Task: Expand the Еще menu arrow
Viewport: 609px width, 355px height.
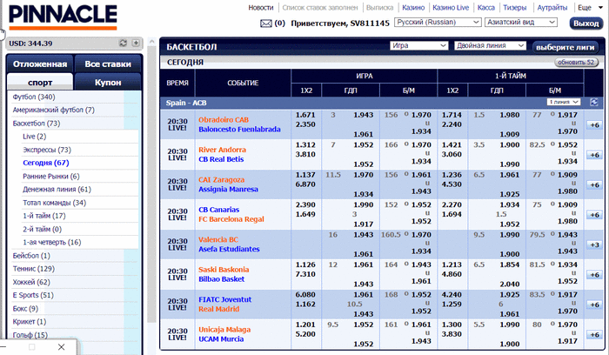Action: coord(601,8)
